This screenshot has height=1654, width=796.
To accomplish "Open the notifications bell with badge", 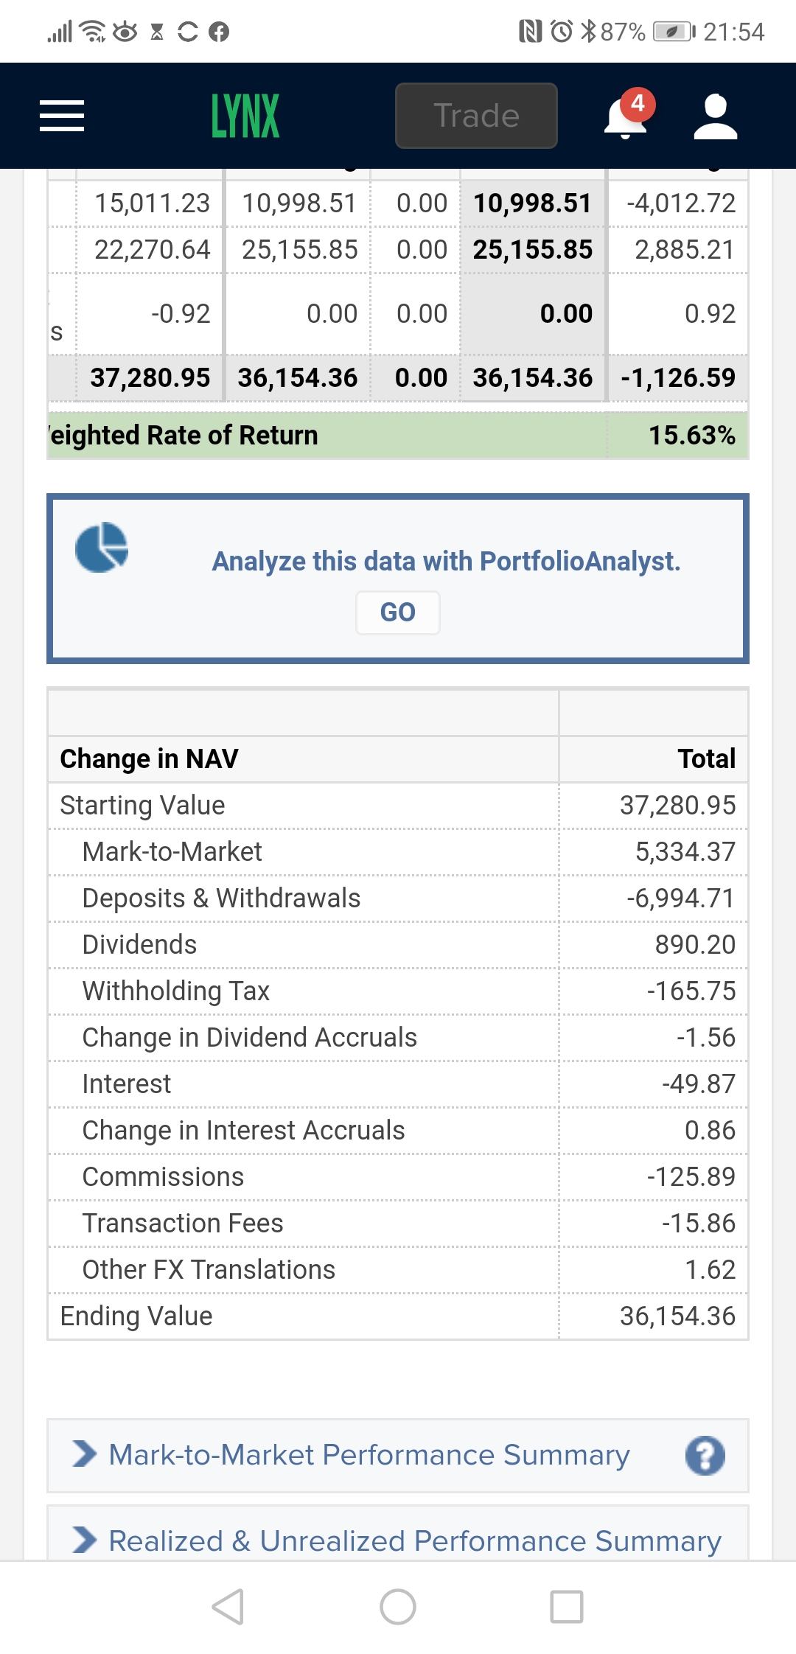I will (628, 114).
